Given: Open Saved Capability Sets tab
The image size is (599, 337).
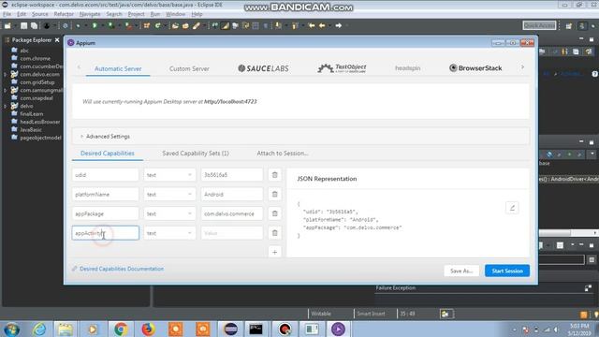Looking at the screenshot, I should click(196, 154).
